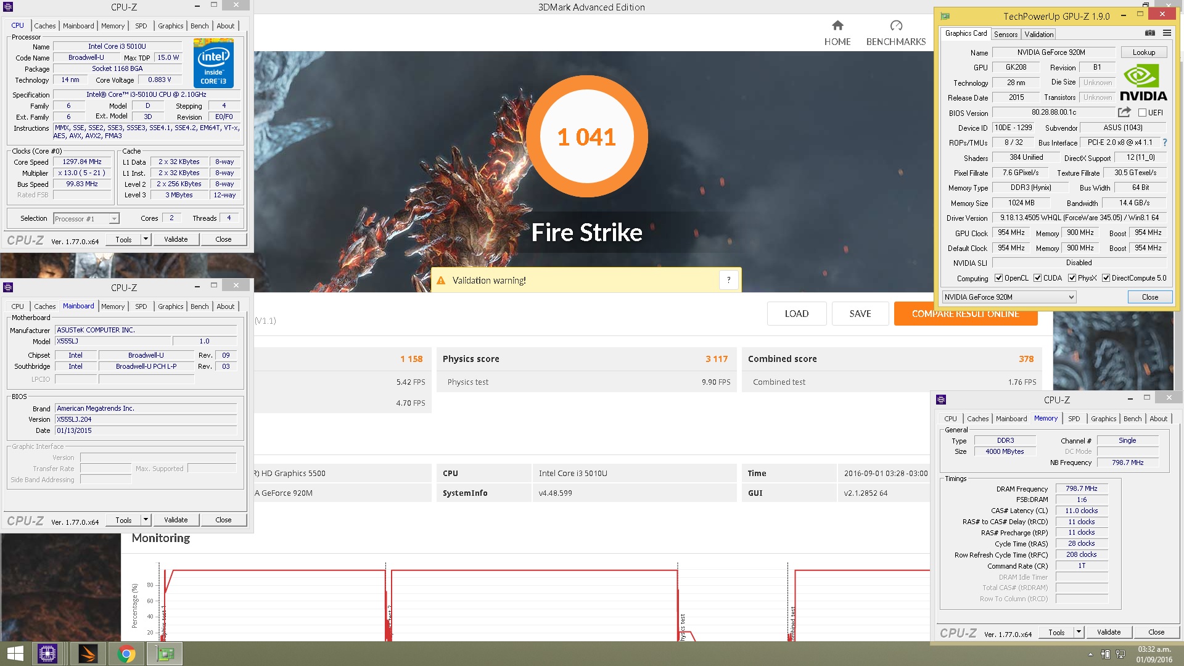Screen dimensions: 1184x666
Task: Open the Validation tab in GPU-Z
Action: [x=1038, y=35]
